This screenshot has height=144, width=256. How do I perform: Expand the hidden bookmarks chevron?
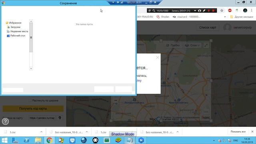pyautogui.click(x=225, y=17)
